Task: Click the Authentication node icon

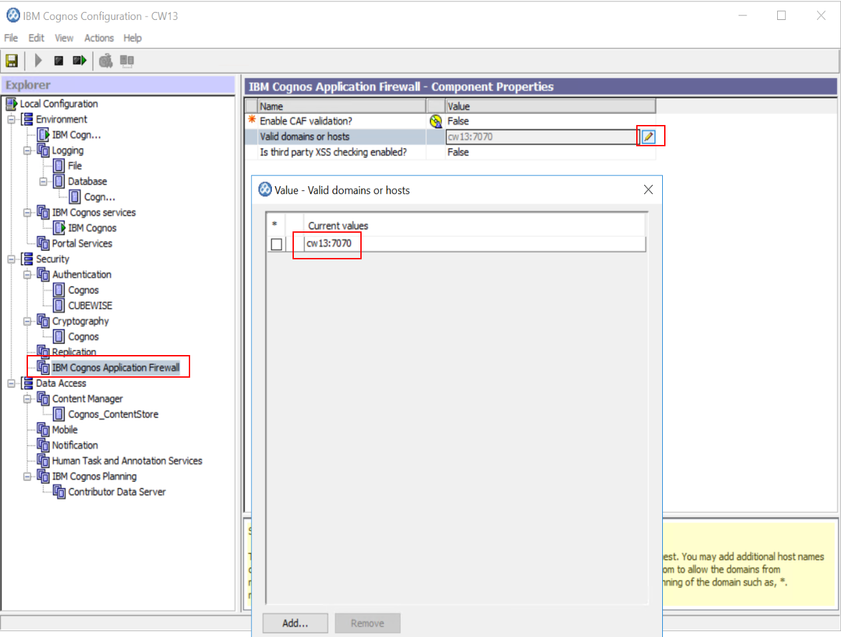Action: click(x=43, y=275)
